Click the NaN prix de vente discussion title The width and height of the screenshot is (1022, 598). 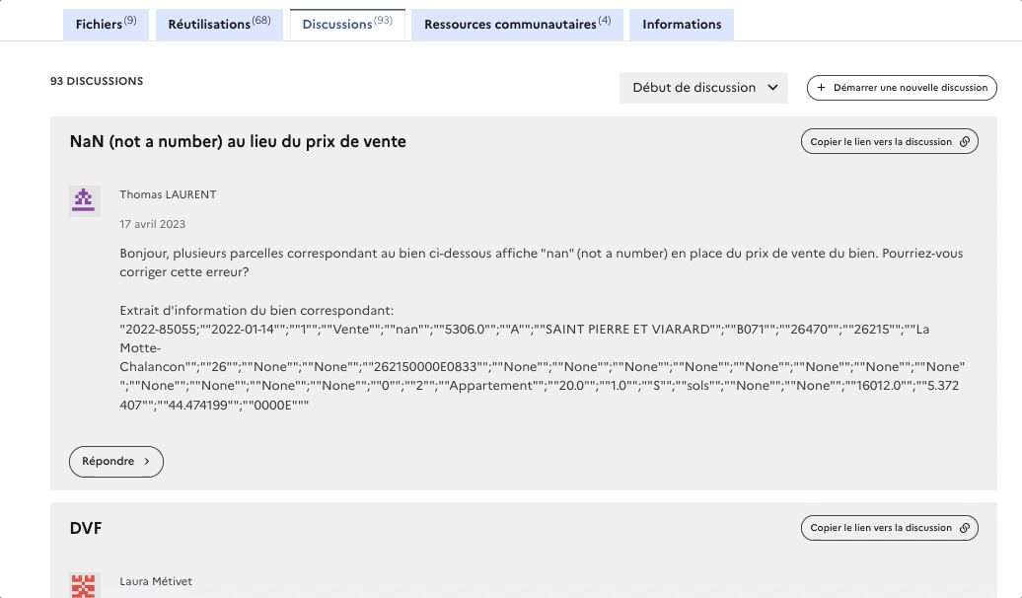238,142
